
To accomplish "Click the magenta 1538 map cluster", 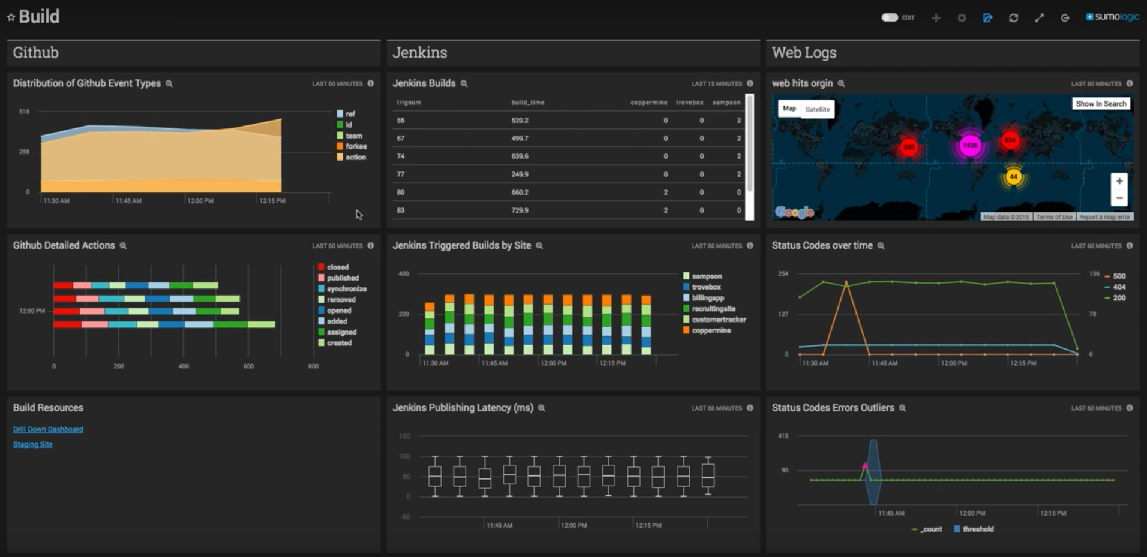I will click(x=970, y=146).
